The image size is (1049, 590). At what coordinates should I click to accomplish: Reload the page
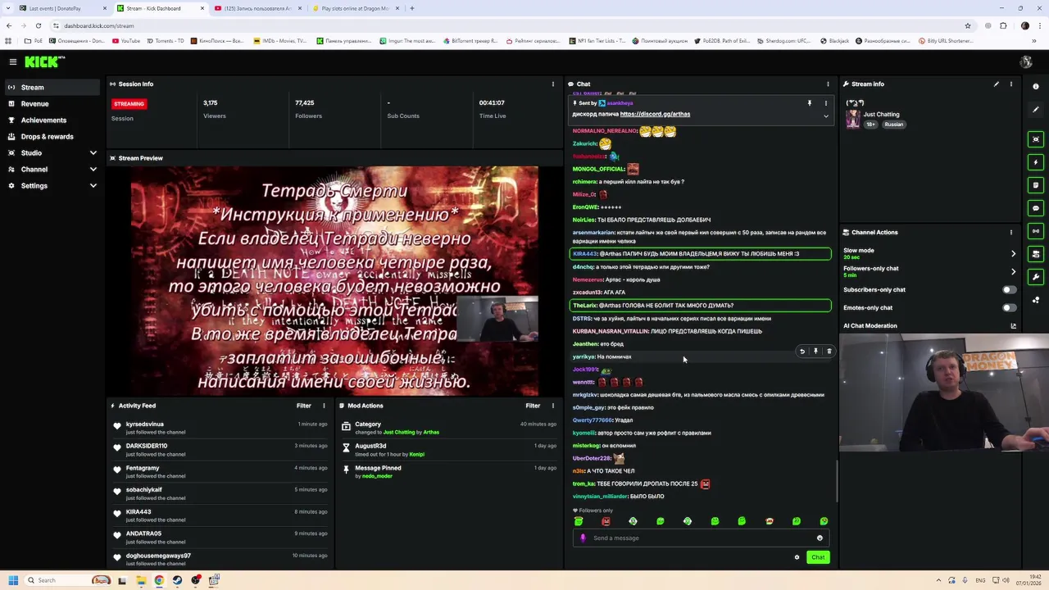tap(39, 25)
